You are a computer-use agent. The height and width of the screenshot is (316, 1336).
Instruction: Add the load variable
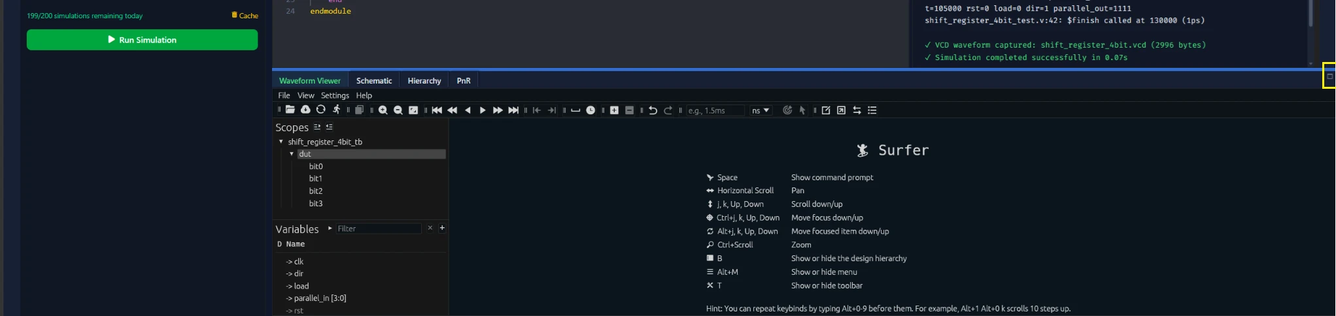pyautogui.click(x=298, y=286)
